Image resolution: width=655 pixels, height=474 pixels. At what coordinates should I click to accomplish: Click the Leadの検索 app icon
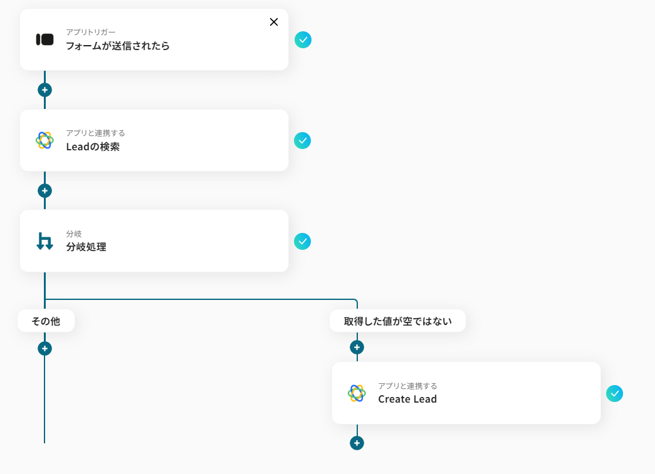click(x=45, y=141)
